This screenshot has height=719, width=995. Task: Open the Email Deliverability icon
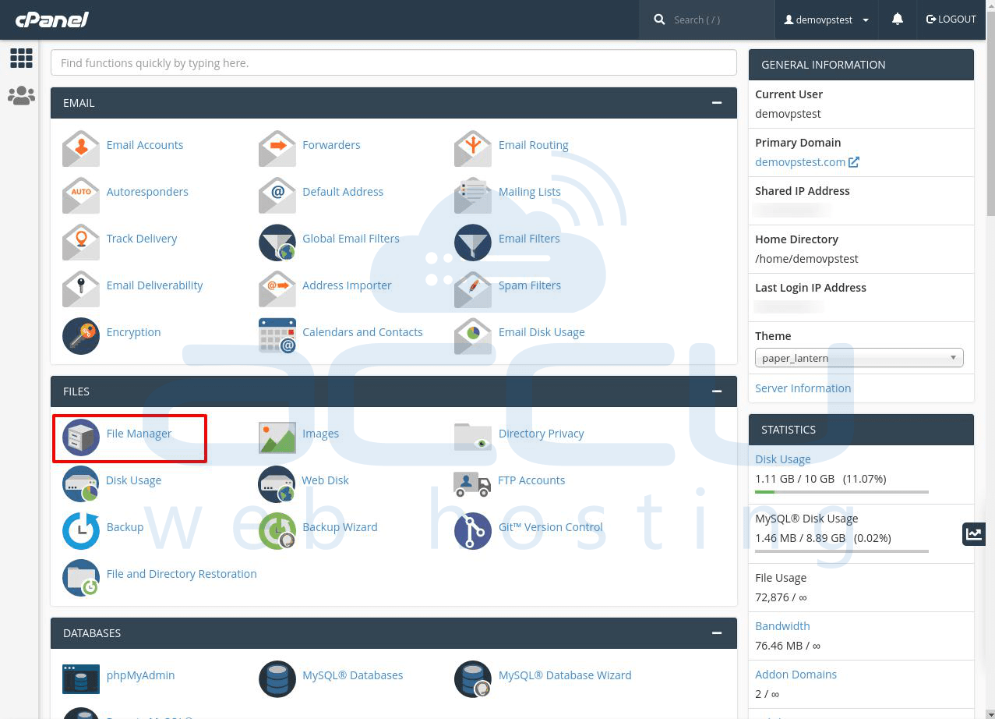81,289
